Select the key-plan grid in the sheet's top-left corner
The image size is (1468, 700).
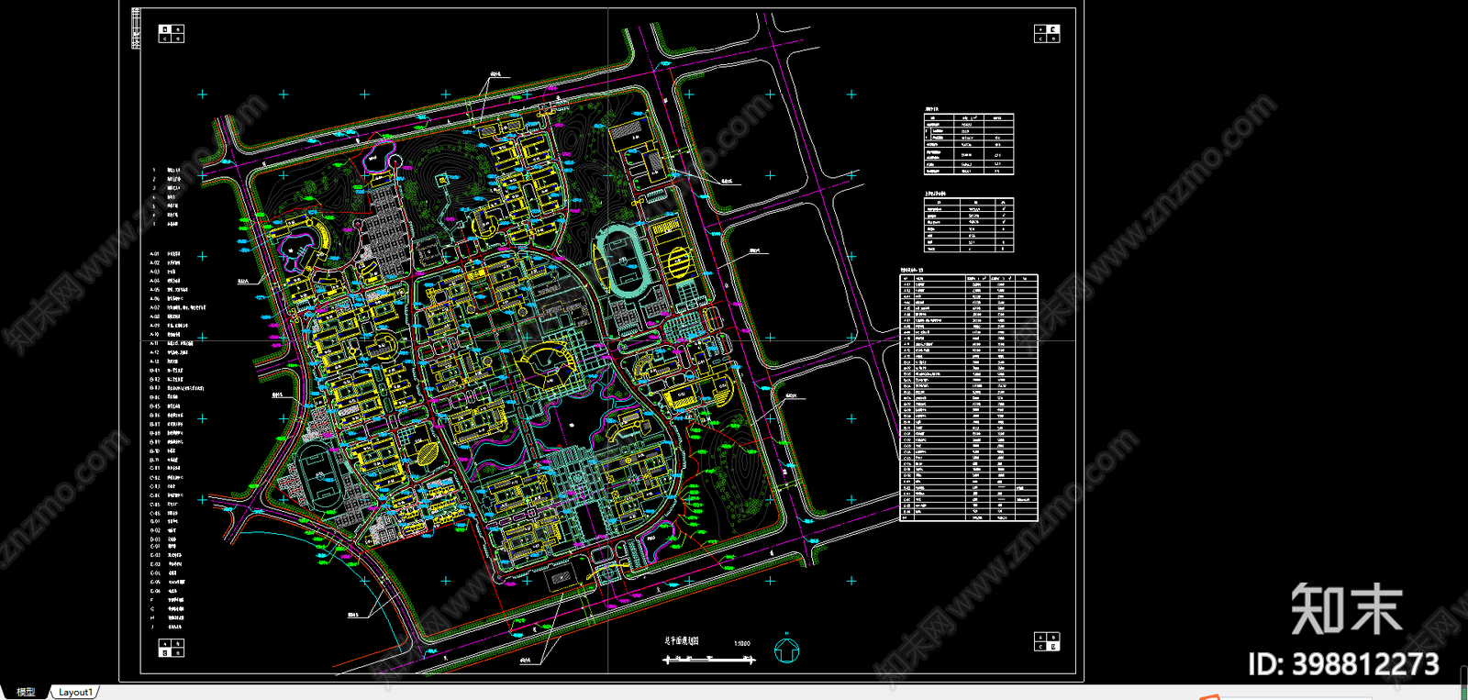(x=172, y=34)
